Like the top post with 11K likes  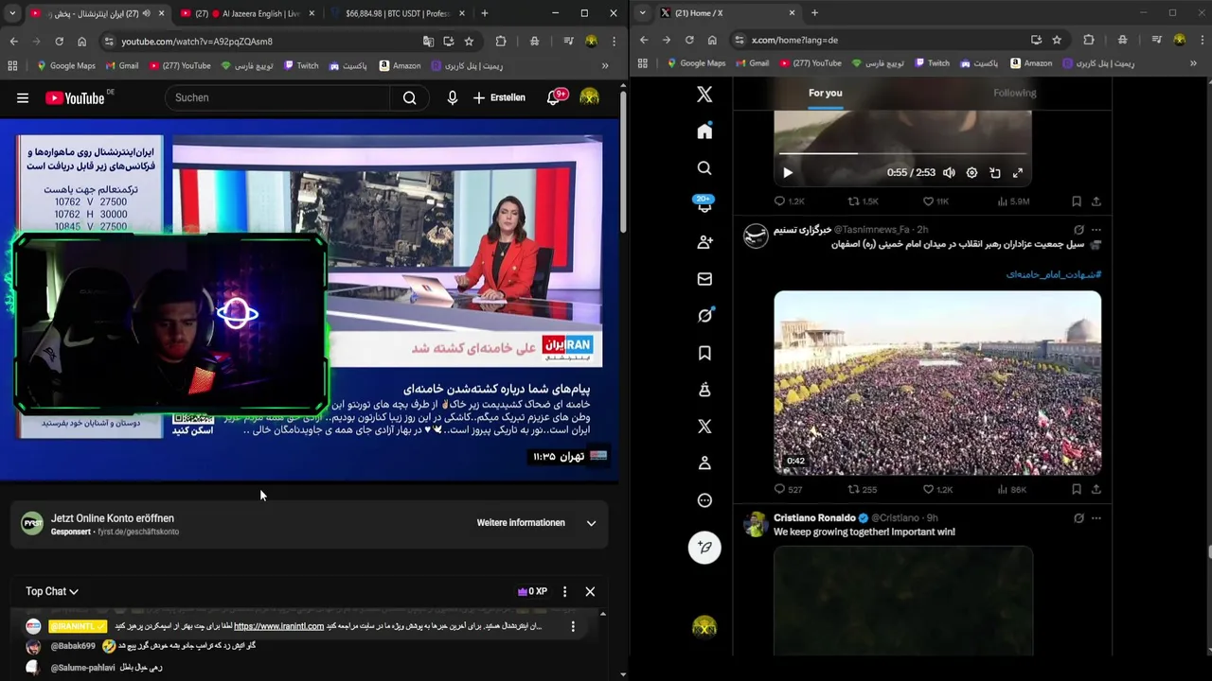936,201
